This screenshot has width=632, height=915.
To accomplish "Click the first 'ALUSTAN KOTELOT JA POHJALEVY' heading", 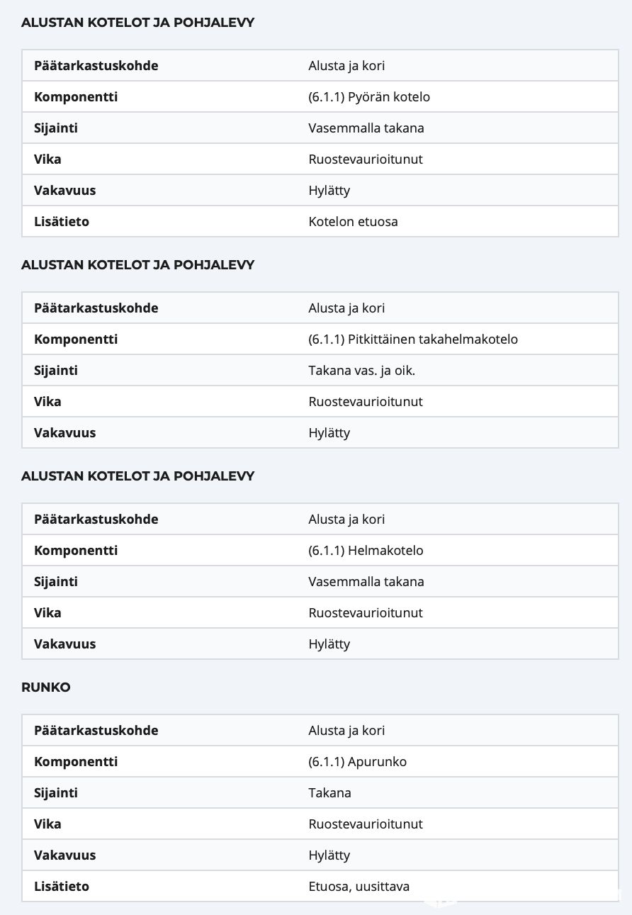I will point(137,23).
